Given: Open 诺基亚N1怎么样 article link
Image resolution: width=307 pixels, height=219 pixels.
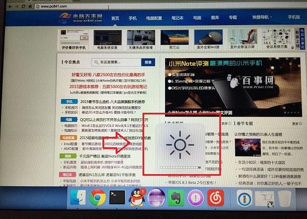Looking at the screenshot, I should click(x=107, y=175).
